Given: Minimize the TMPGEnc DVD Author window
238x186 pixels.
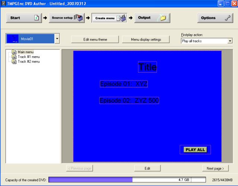Looking at the screenshot, I should (x=221, y=3).
